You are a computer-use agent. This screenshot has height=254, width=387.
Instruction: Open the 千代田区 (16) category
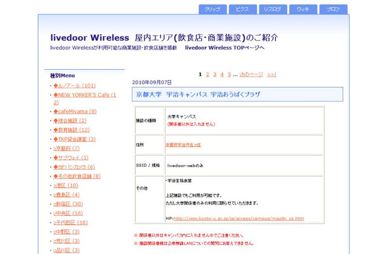point(70,223)
